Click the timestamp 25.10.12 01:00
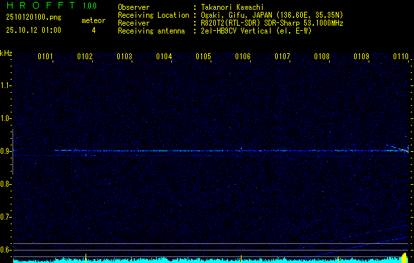414x263 pixels. 34,30
